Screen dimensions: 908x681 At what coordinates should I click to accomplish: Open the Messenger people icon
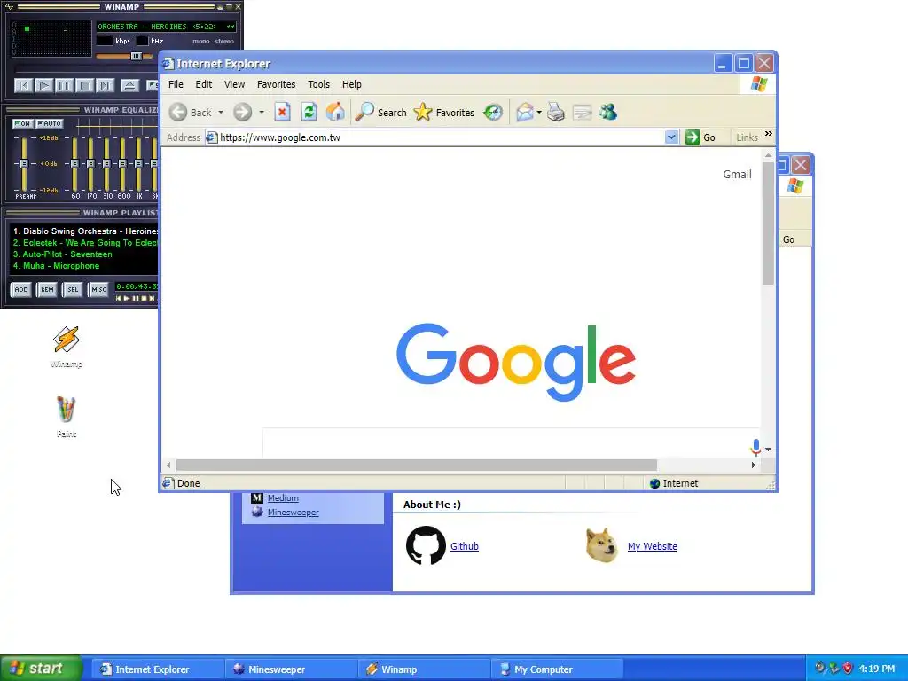click(x=608, y=112)
